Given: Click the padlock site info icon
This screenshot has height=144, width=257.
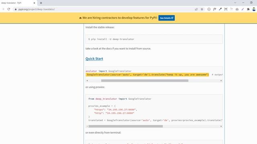Looking at the screenshot, I should 16,9.
